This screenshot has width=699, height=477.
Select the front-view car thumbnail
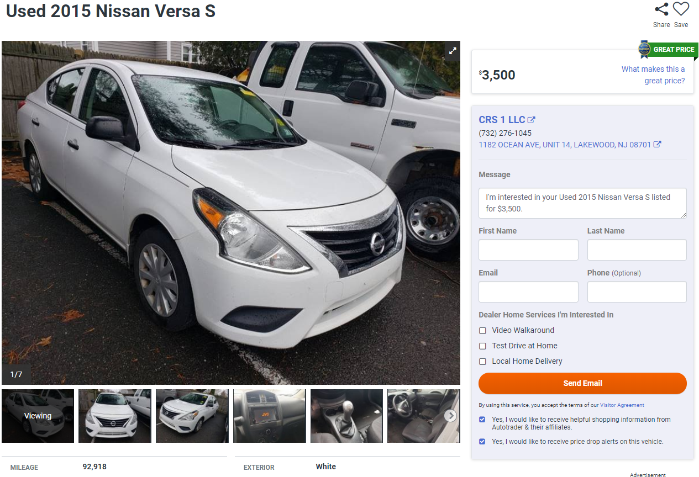[114, 416]
